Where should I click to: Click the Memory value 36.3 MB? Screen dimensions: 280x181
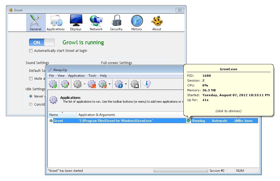(x=209, y=90)
